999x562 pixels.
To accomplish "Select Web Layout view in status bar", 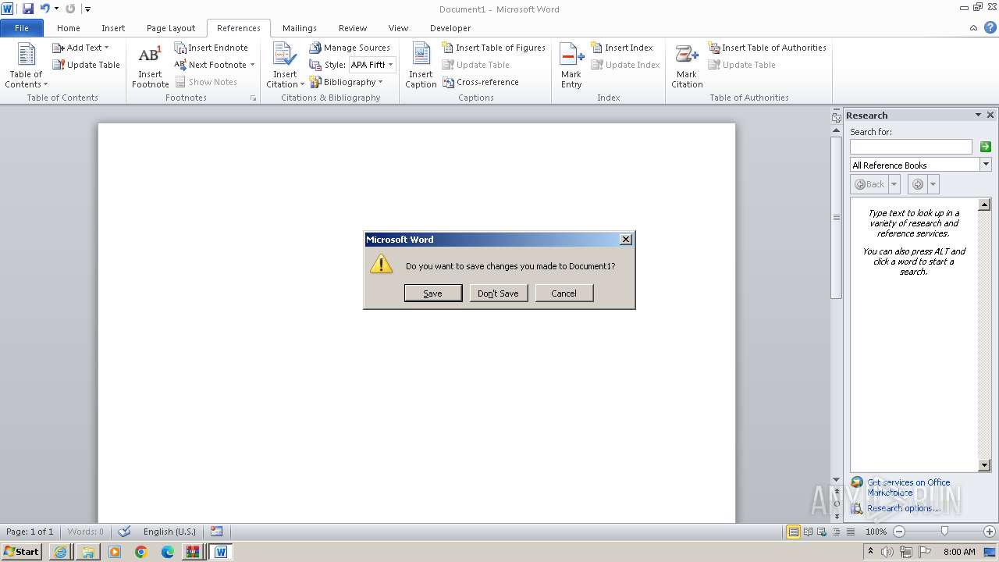I will point(821,532).
